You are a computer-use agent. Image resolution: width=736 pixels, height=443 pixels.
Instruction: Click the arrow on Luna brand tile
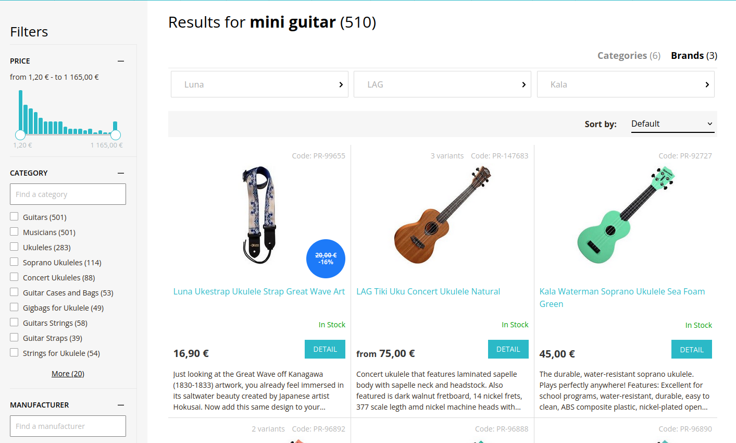[x=341, y=84]
